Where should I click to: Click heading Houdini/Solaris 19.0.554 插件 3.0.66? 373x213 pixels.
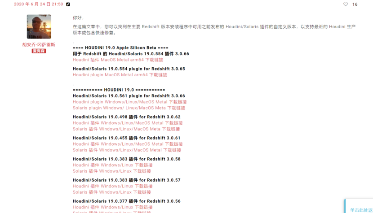[131, 54]
